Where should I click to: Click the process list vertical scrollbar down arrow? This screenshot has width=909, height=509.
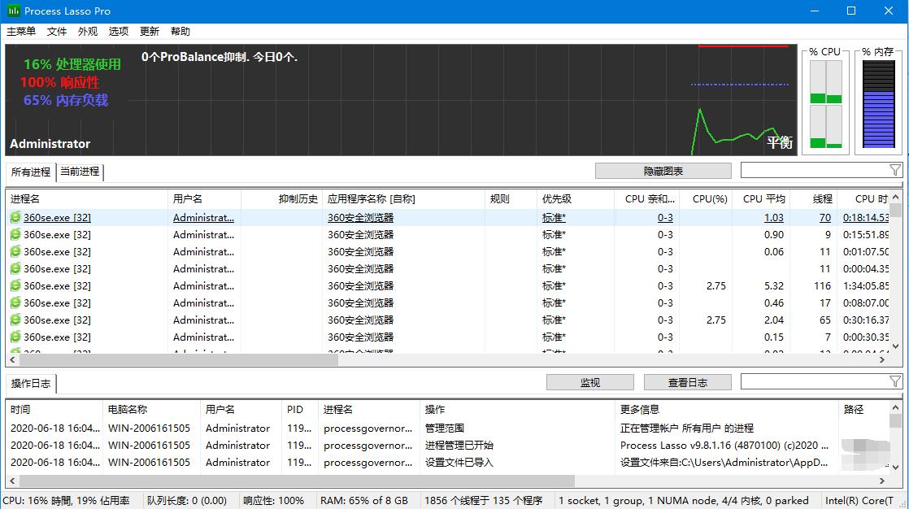(896, 346)
